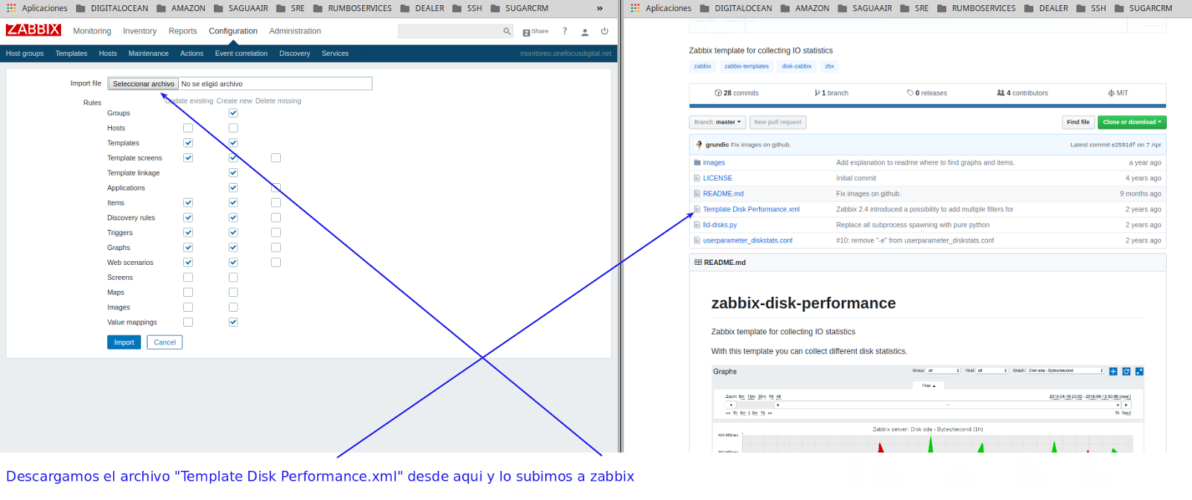Open the MIT license scale icon

1111,93
